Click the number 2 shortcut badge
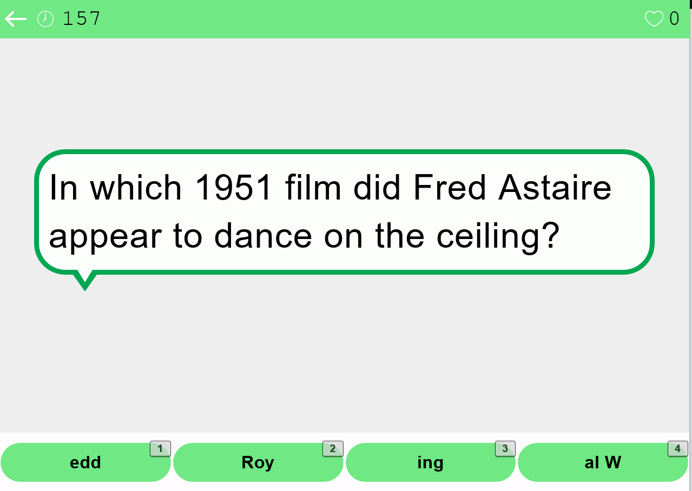692x491 pixels. click(333, 449)
